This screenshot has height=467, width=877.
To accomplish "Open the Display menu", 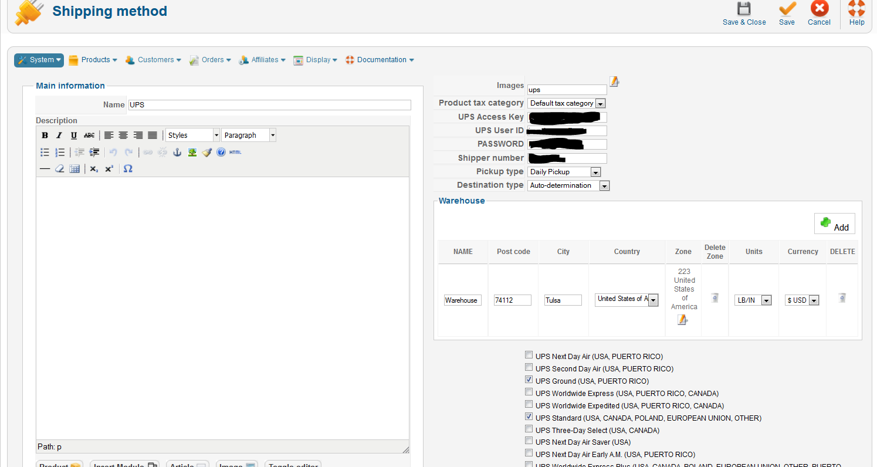I will [x=315, y=60].
